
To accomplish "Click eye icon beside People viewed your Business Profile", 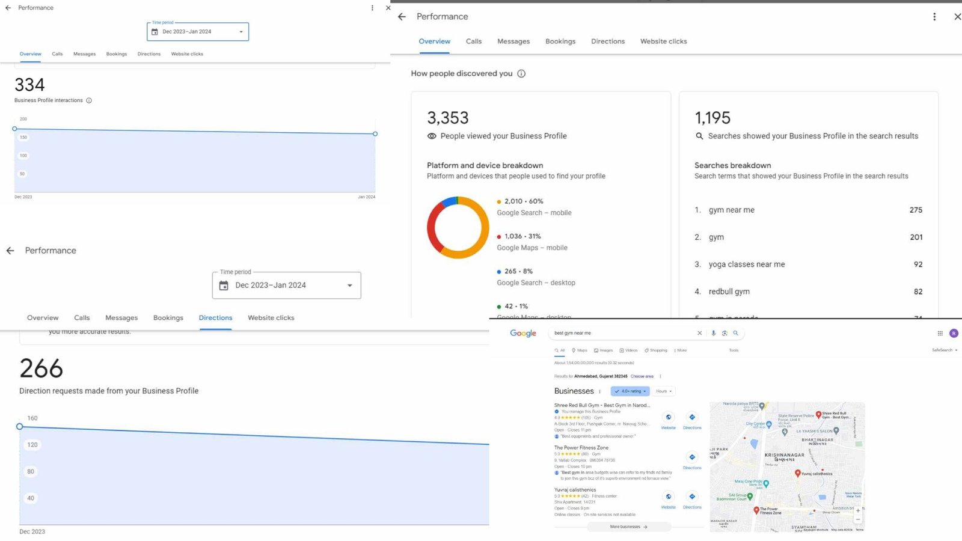I will [x=432, y=136].
